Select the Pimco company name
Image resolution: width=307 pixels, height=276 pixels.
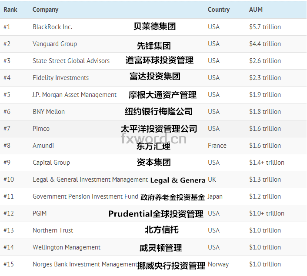click(41, 129)
